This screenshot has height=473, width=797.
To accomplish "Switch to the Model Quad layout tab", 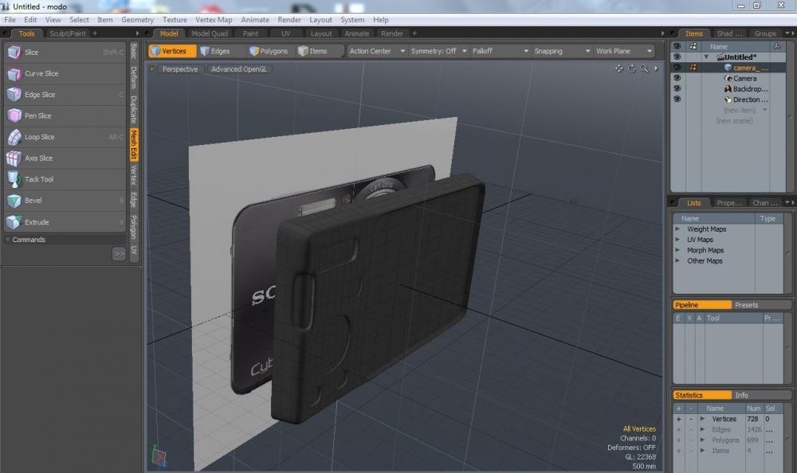I will [210, 33].
